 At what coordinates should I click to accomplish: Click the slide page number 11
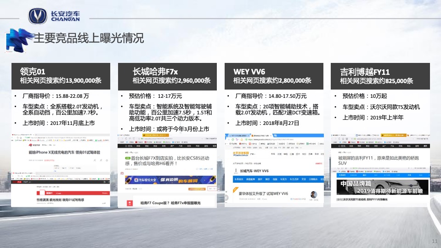435,241
